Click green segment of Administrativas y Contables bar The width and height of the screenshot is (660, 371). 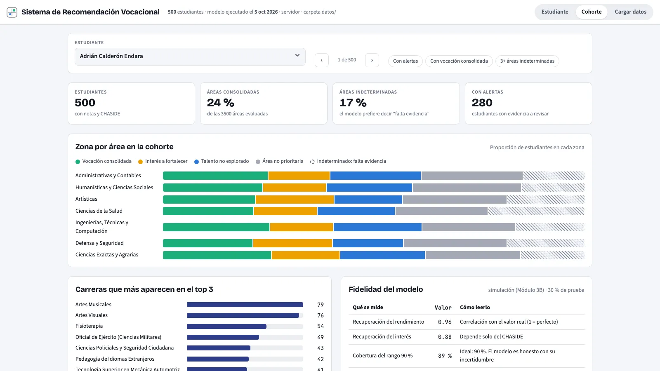215,176
